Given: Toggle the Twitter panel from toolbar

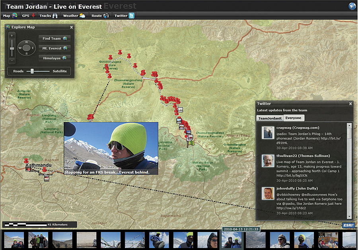Looking at the screenshot, I should 124,16.
